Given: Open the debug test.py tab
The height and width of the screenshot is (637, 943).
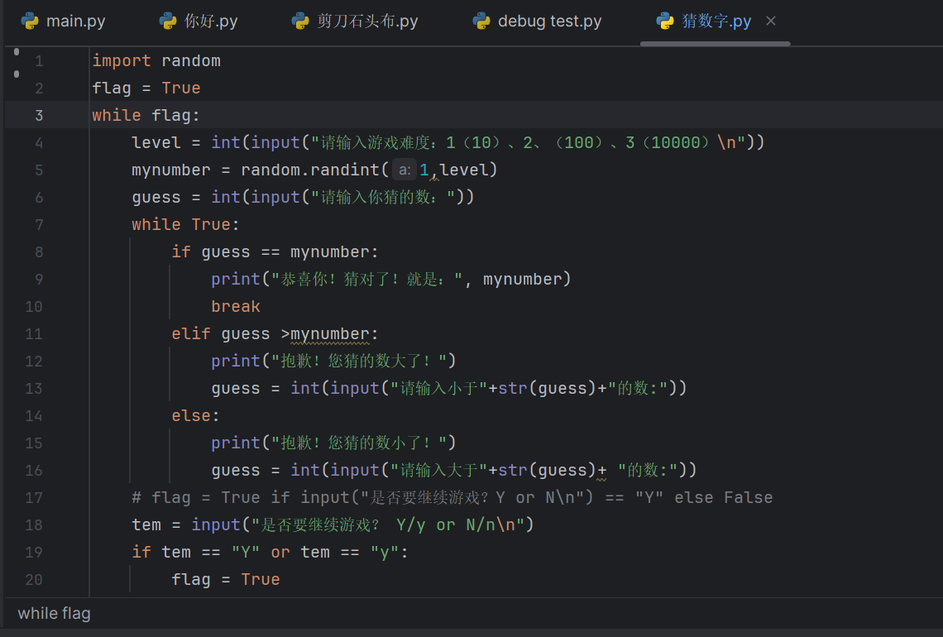Looking at the screenshot, I should (x=549, y=21).
